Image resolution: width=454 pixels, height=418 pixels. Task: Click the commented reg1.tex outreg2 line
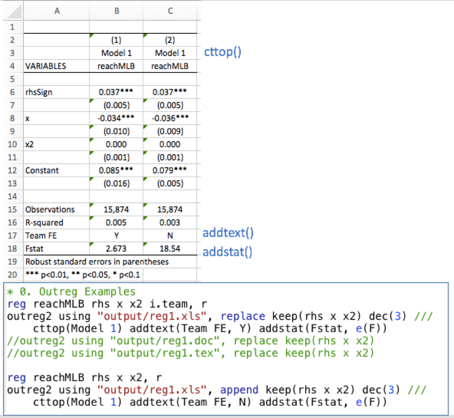190,353
